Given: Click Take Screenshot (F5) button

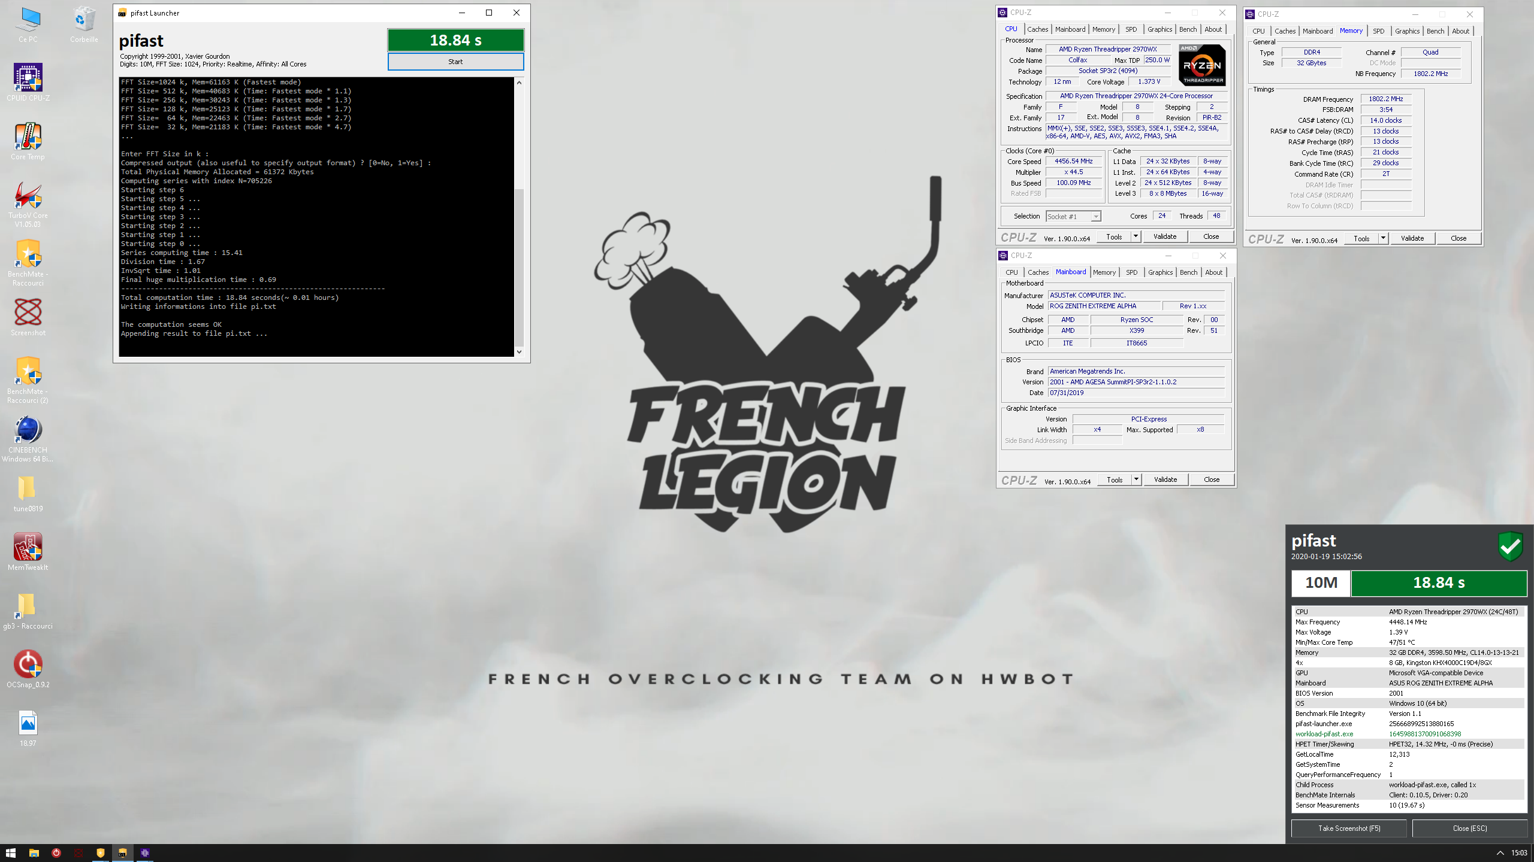Looking at the screenshot, I should click(1349, 828).
